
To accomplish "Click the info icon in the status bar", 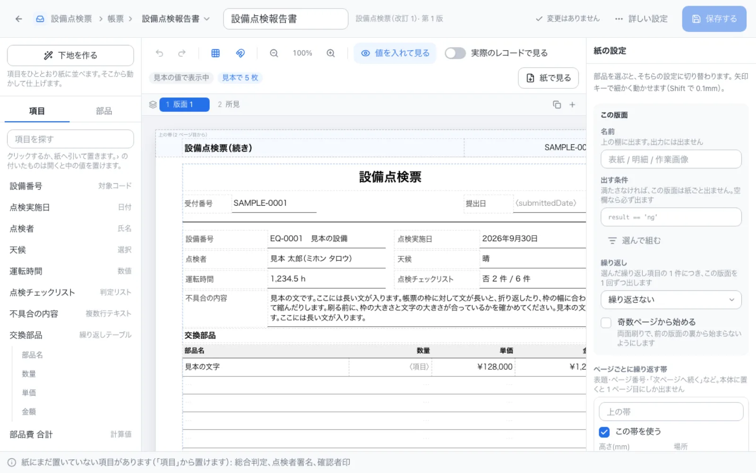I will (x=12, y=463).
